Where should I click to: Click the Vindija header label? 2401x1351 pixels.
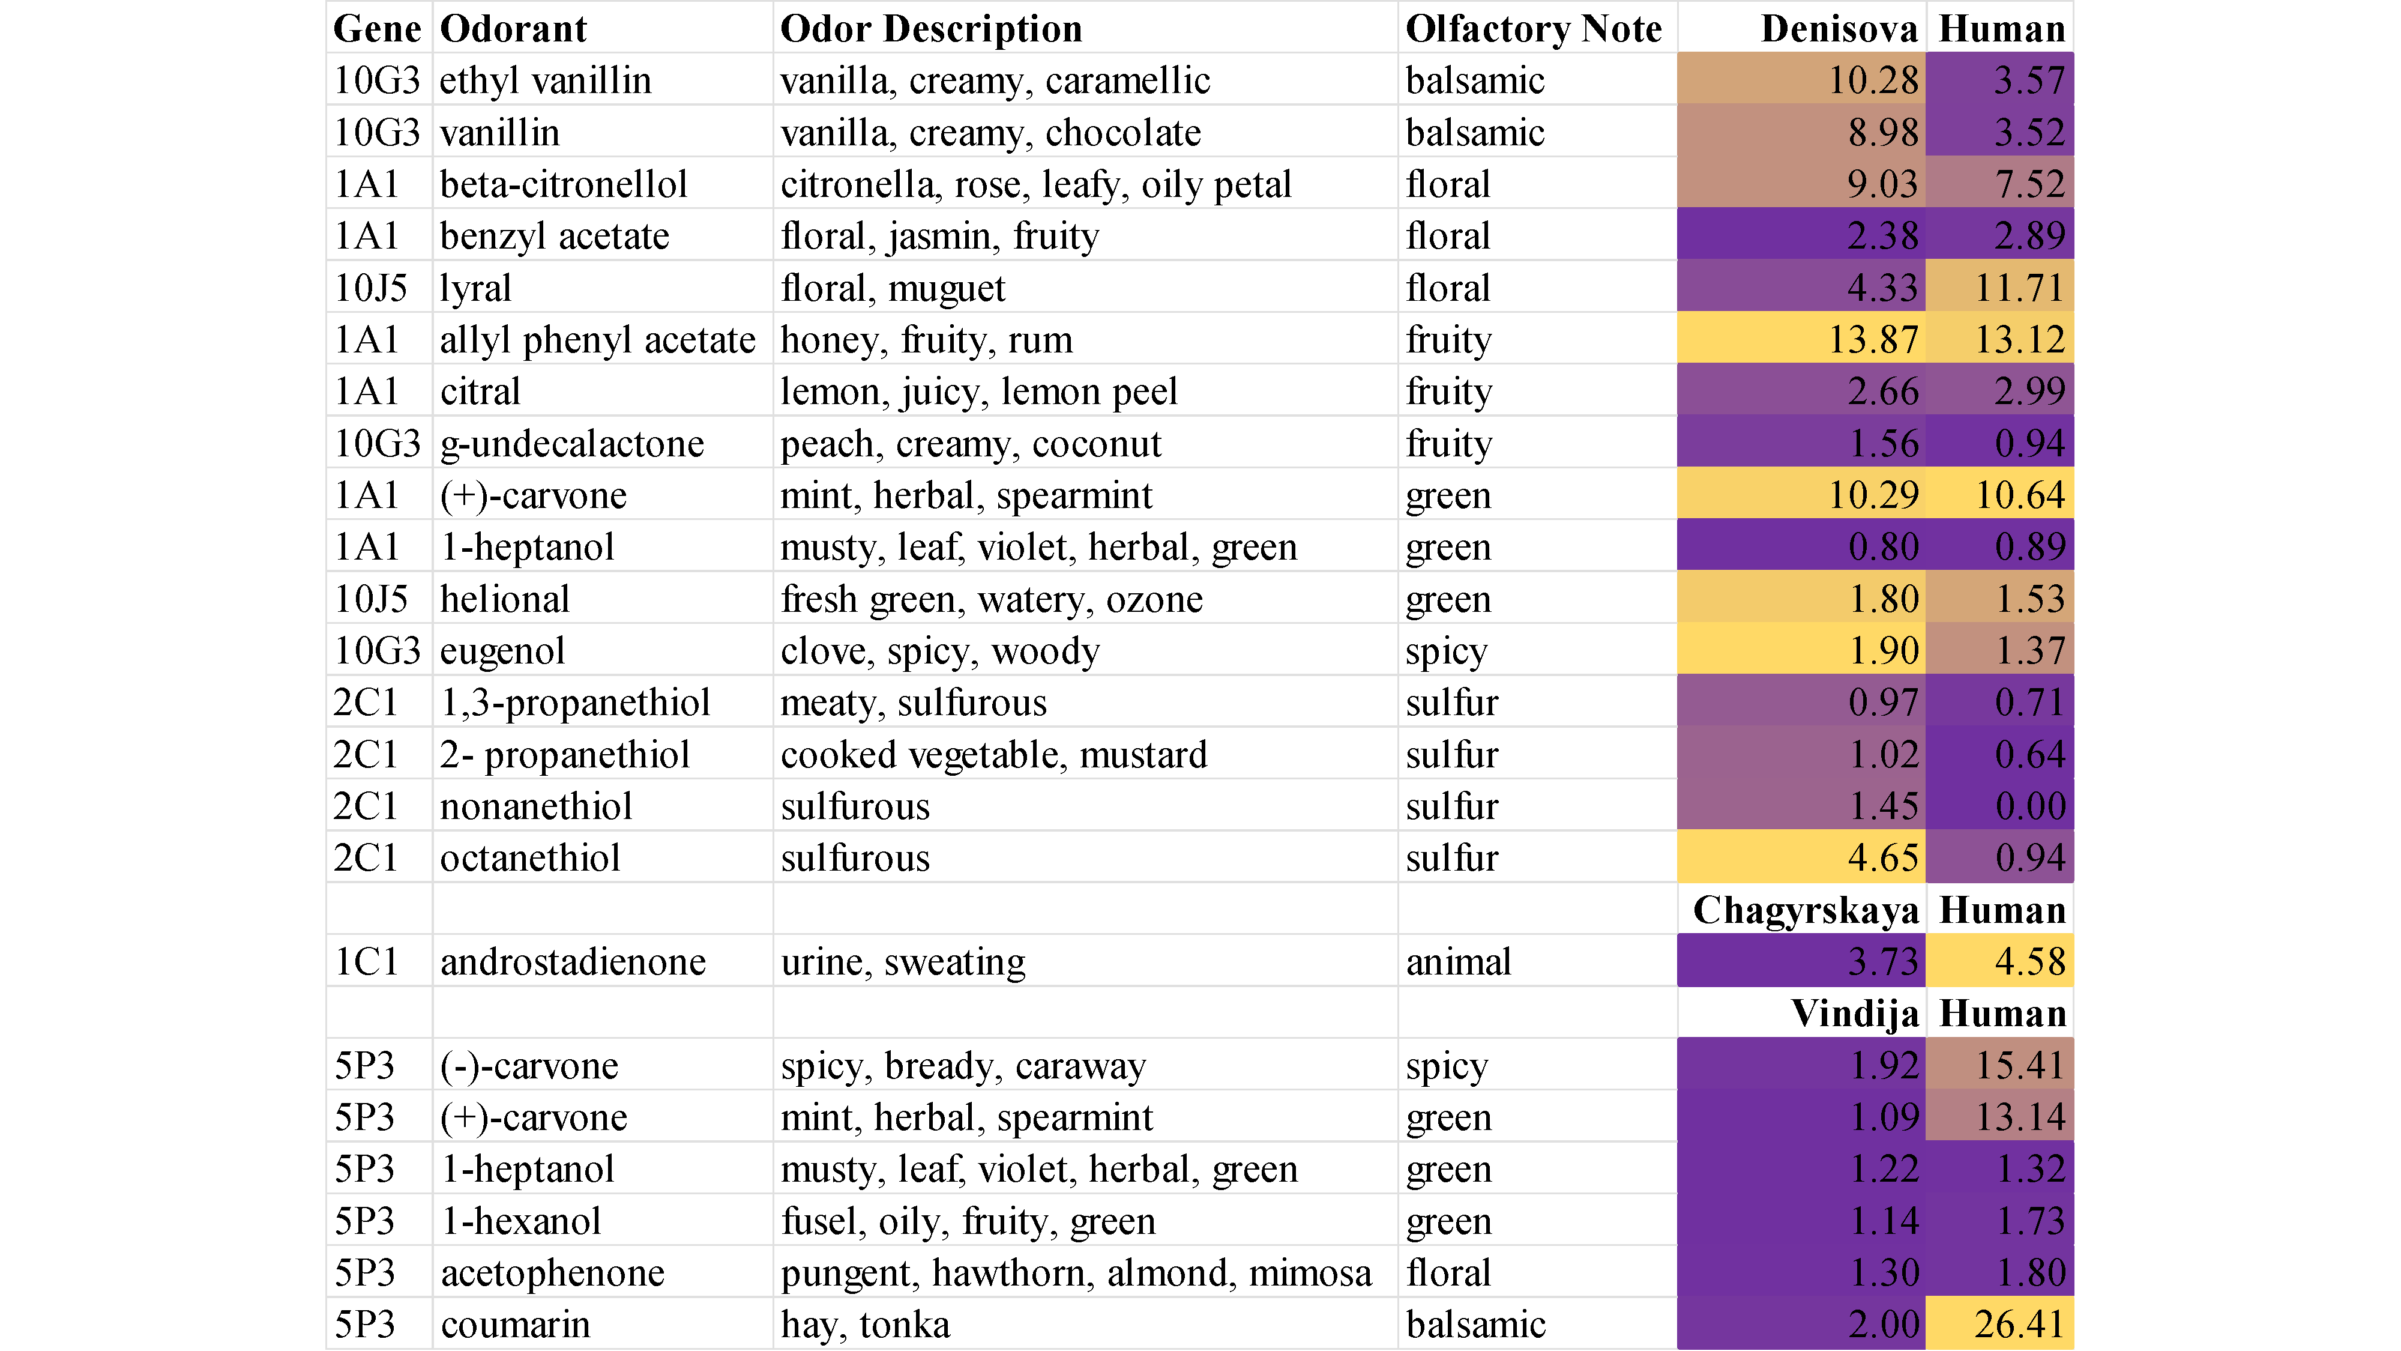pos(1854,1014)
